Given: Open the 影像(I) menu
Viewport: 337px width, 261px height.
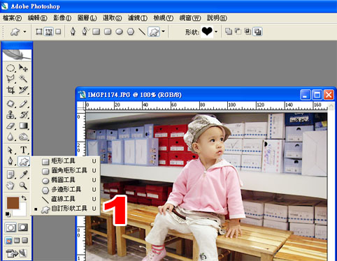Looking at the screenshot, I should [x=62, y=18].
